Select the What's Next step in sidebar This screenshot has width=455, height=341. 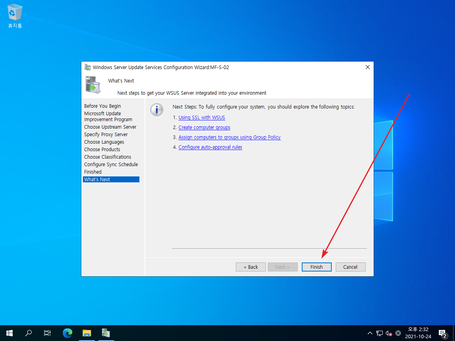(111, 180)
